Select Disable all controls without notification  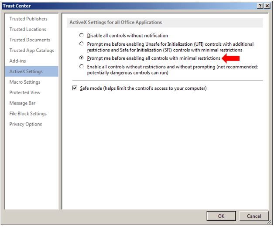[82, 35]
